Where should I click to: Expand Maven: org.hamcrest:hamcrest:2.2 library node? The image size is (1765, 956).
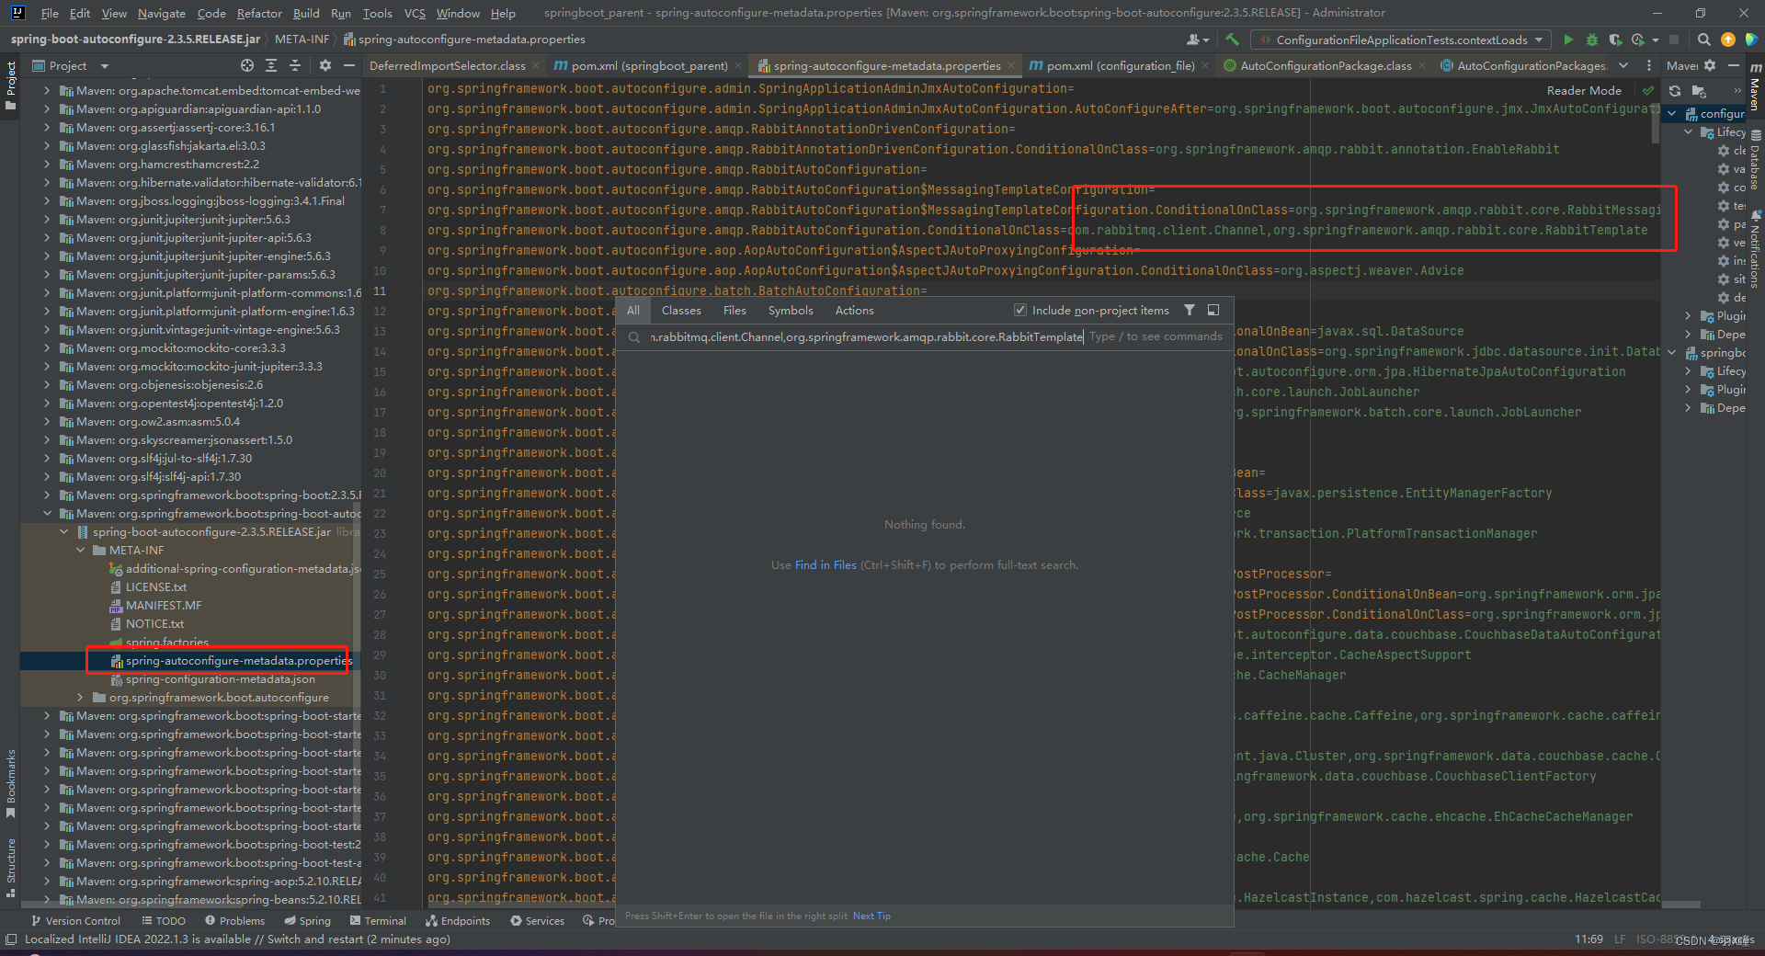click(47, 165)
